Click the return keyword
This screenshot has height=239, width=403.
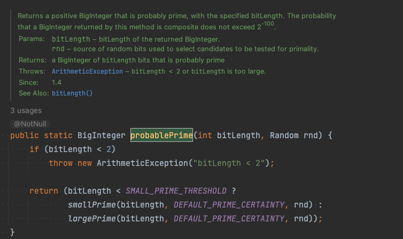[x=44, y=191]
